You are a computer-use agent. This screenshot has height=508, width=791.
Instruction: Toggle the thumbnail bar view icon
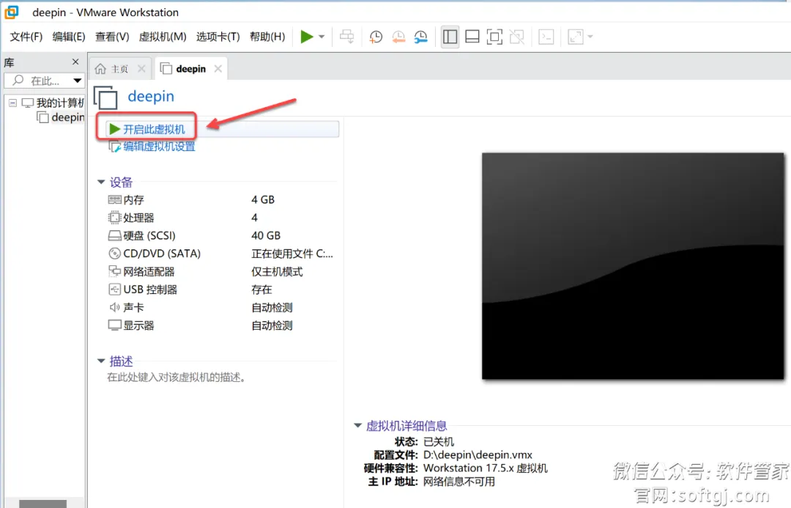pyautogui.click(x=472, y=37)
